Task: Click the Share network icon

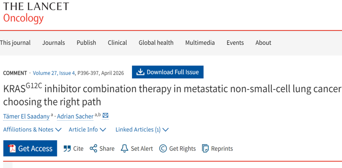Action: point(93,148)
